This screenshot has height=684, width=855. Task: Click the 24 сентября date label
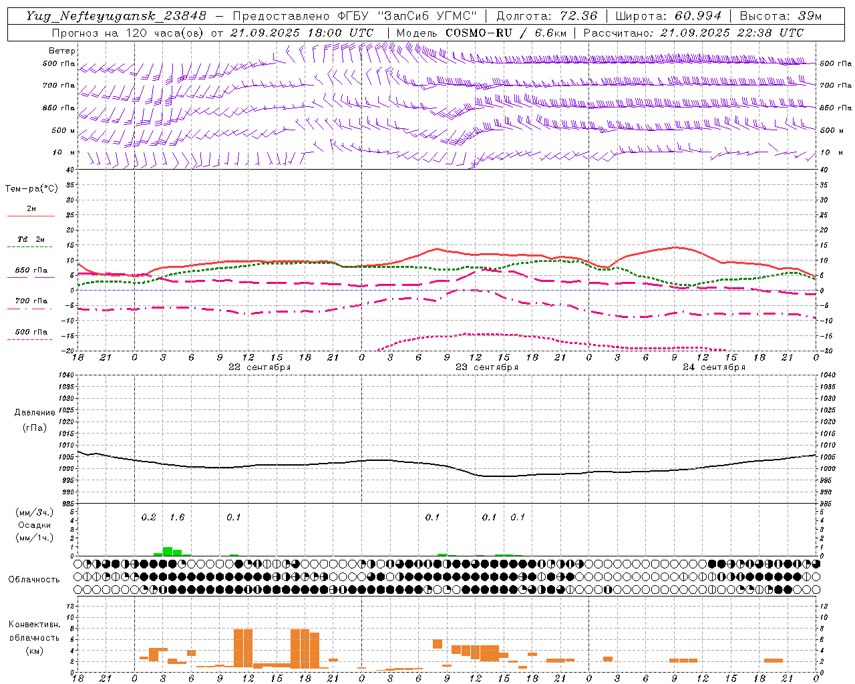pos(713,367)
